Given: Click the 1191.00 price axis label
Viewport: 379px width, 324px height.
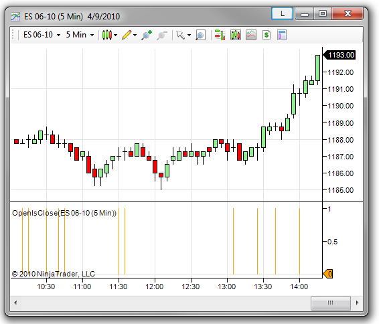Looking at the screenshot, I should click(341, 89).
